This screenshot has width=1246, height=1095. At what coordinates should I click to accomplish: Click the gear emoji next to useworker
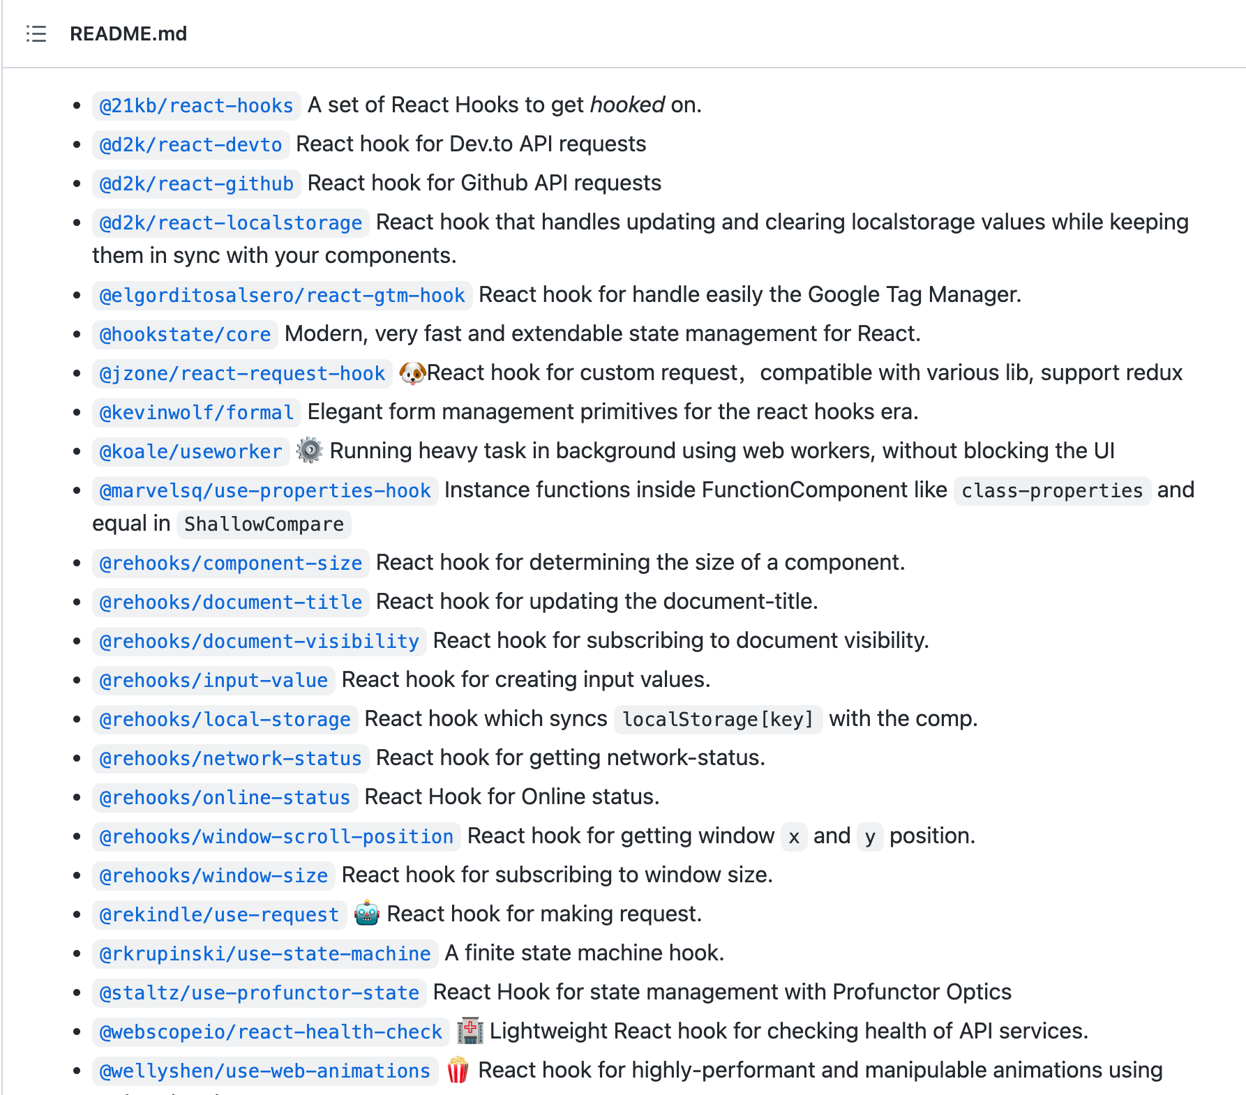point(309,451)
